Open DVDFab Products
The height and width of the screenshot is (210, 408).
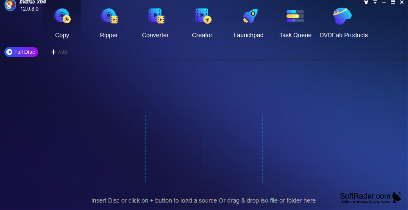tap(344, 23)
